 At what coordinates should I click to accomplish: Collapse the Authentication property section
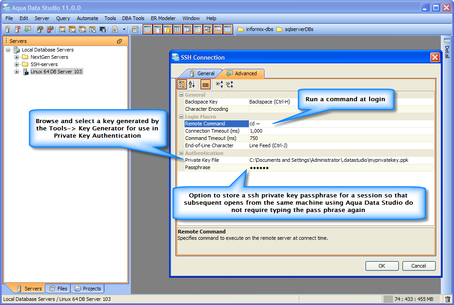point(181,153)
